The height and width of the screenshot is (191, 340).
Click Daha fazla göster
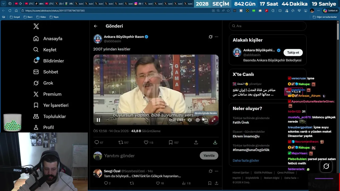(246, 160)
